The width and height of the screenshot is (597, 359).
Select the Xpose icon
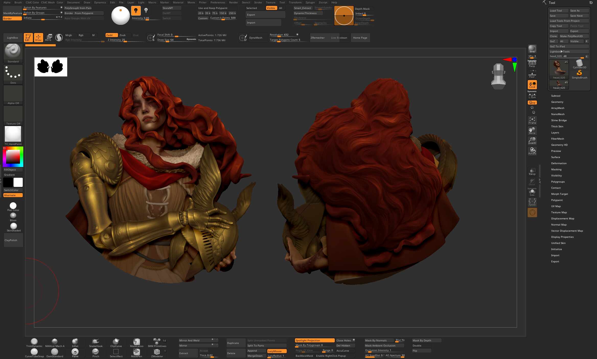[532, 202]
